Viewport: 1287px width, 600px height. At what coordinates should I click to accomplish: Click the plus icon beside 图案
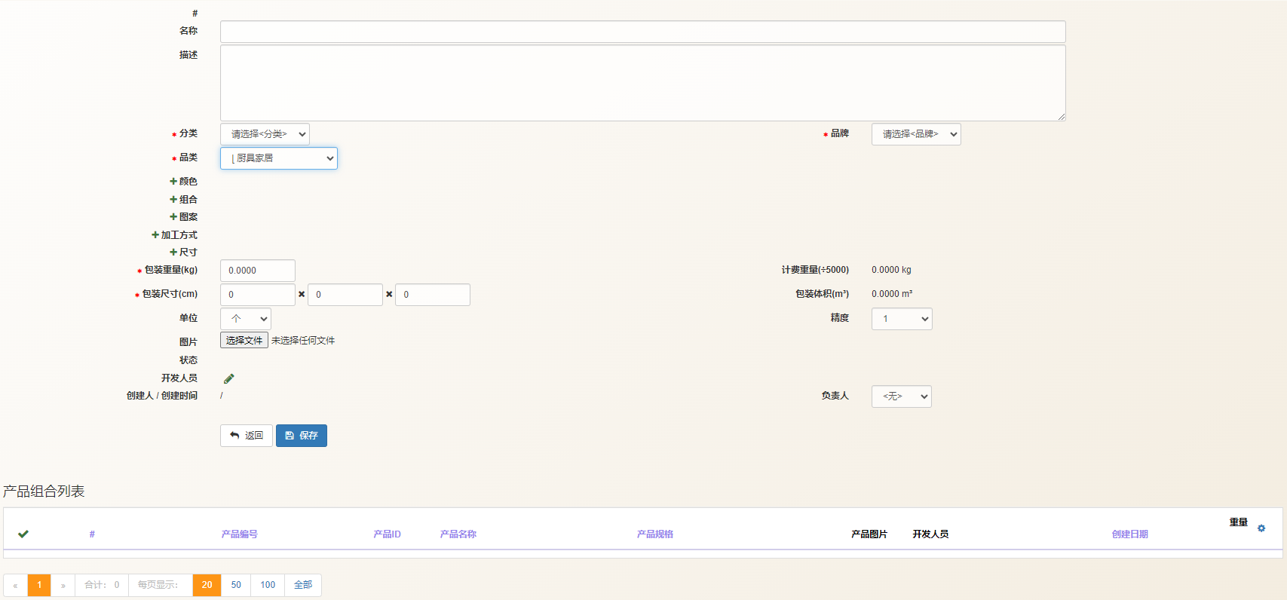pyautogui.click(x=173, y=217)
